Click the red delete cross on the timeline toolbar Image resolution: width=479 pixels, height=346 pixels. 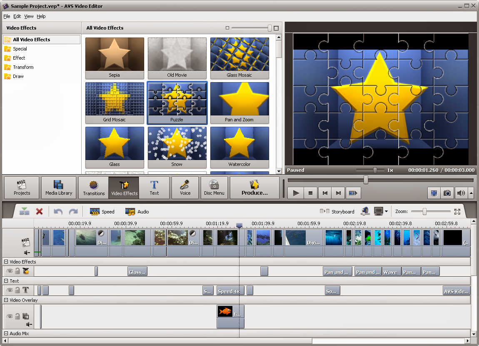click(40, 211)
